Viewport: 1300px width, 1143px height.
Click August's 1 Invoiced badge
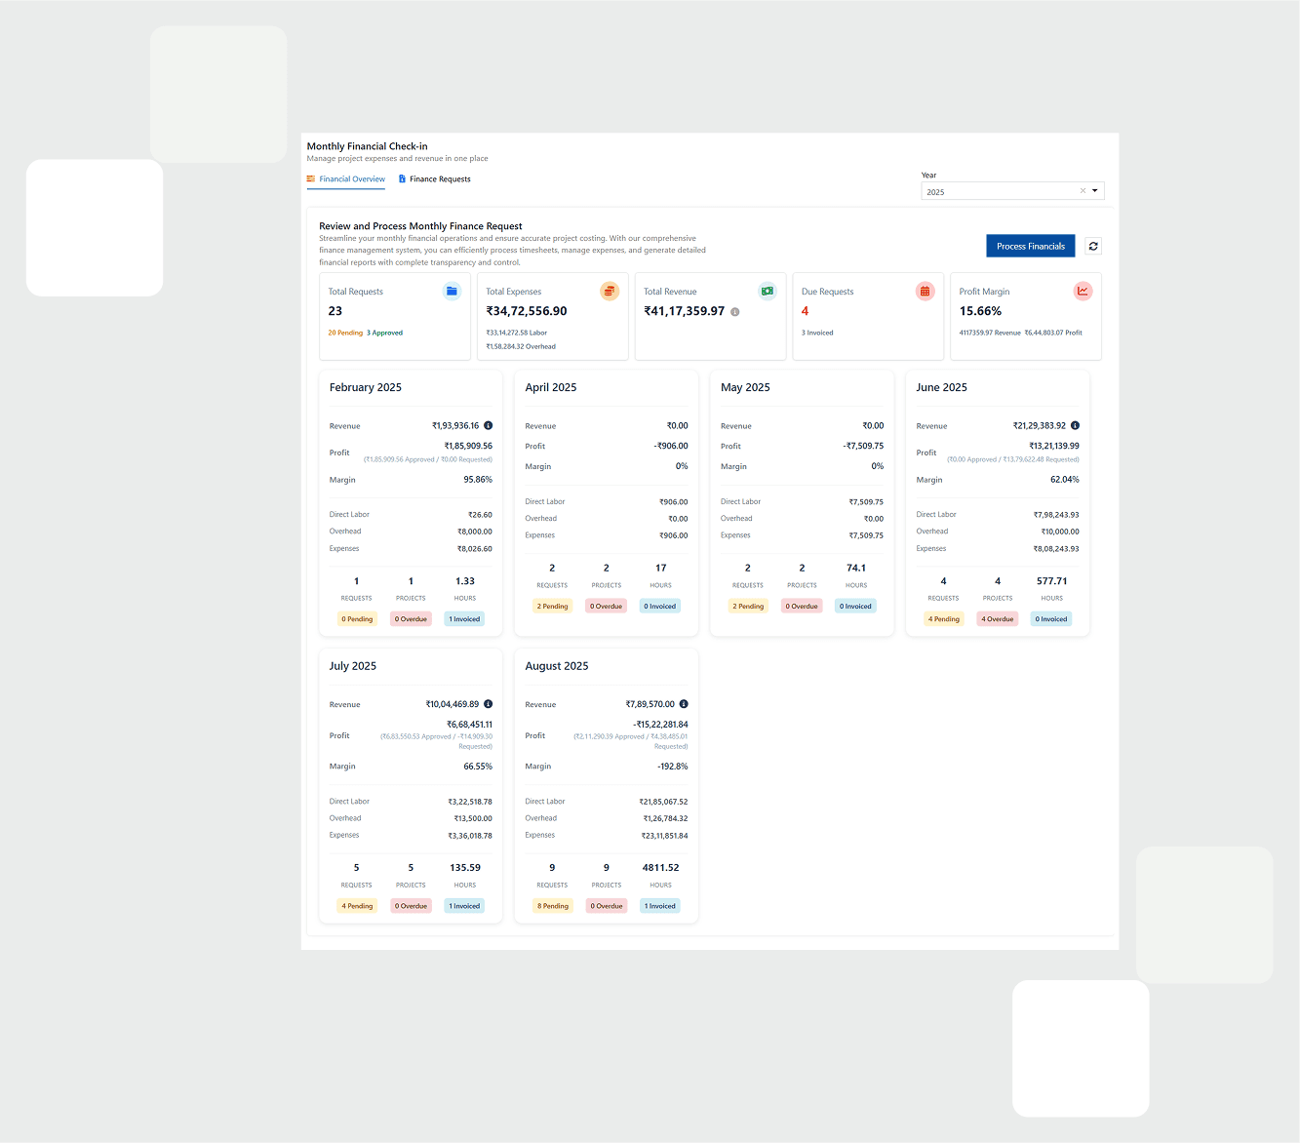(x=660, y=906)
